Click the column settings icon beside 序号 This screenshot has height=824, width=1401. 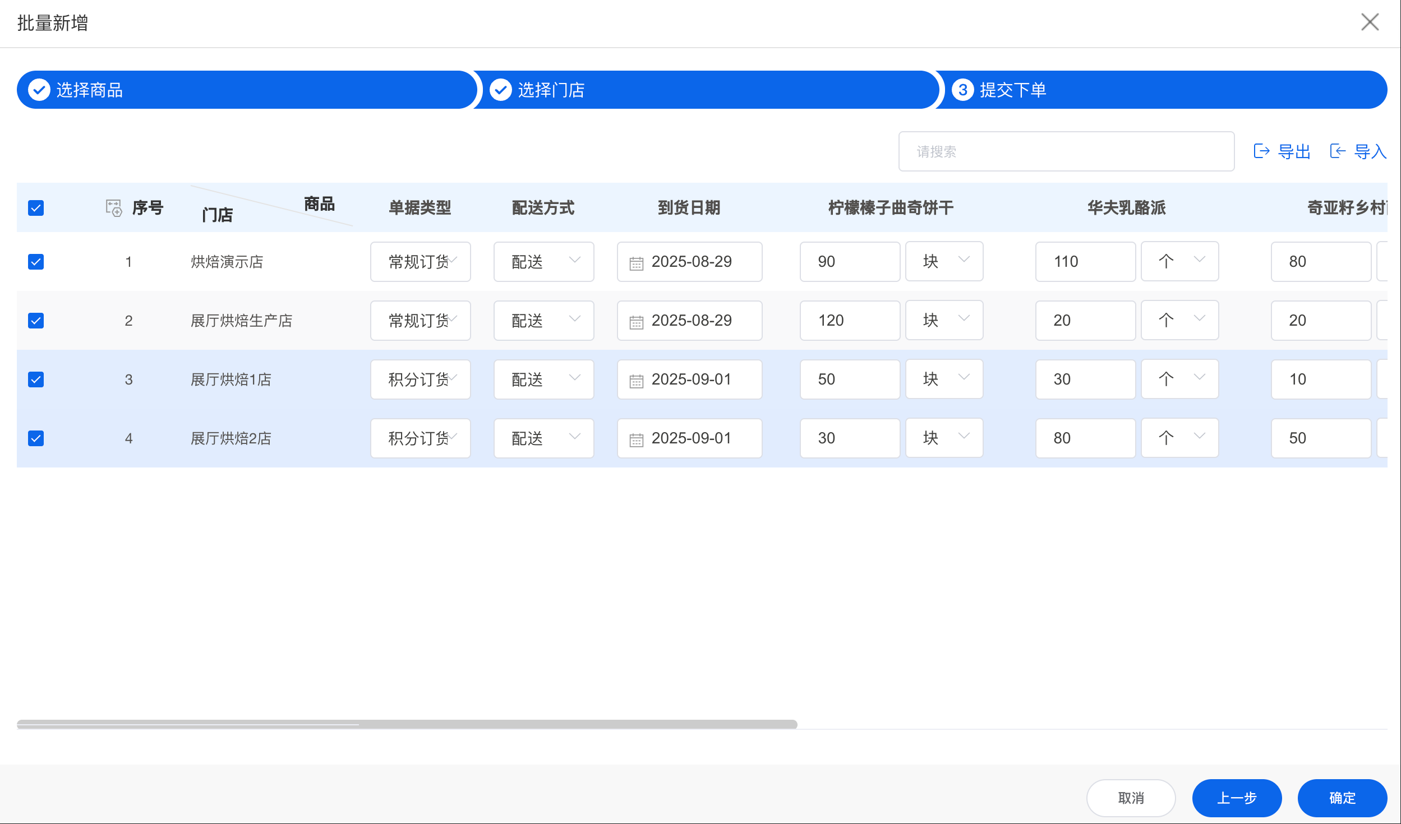click(114, 208)
